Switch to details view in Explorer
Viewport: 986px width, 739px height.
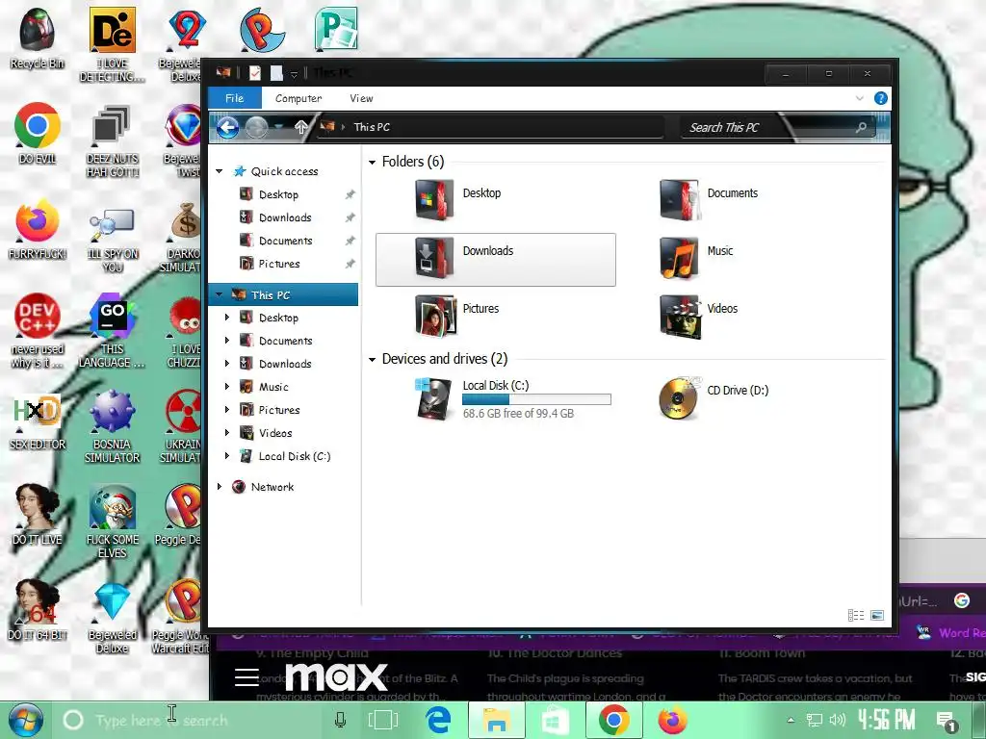(x=856, y=615)
